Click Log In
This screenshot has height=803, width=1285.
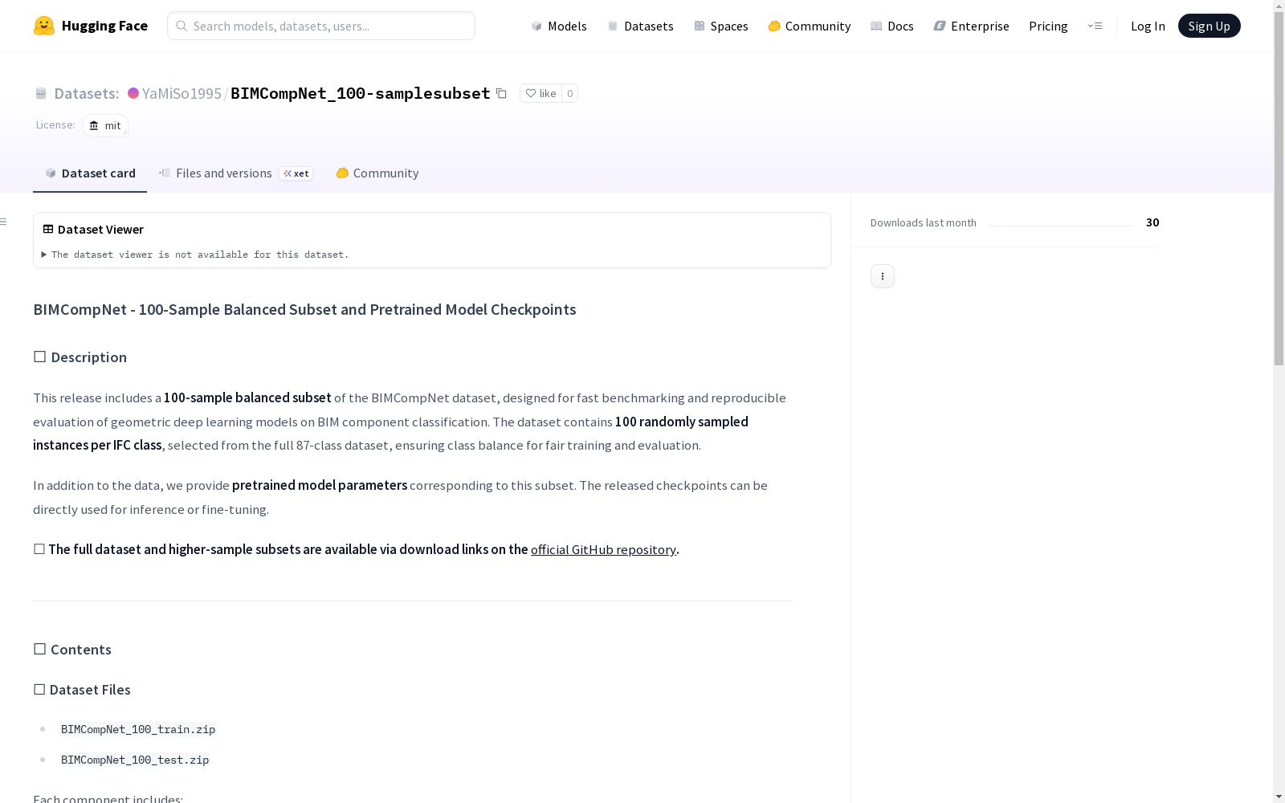click(1148, 26)
